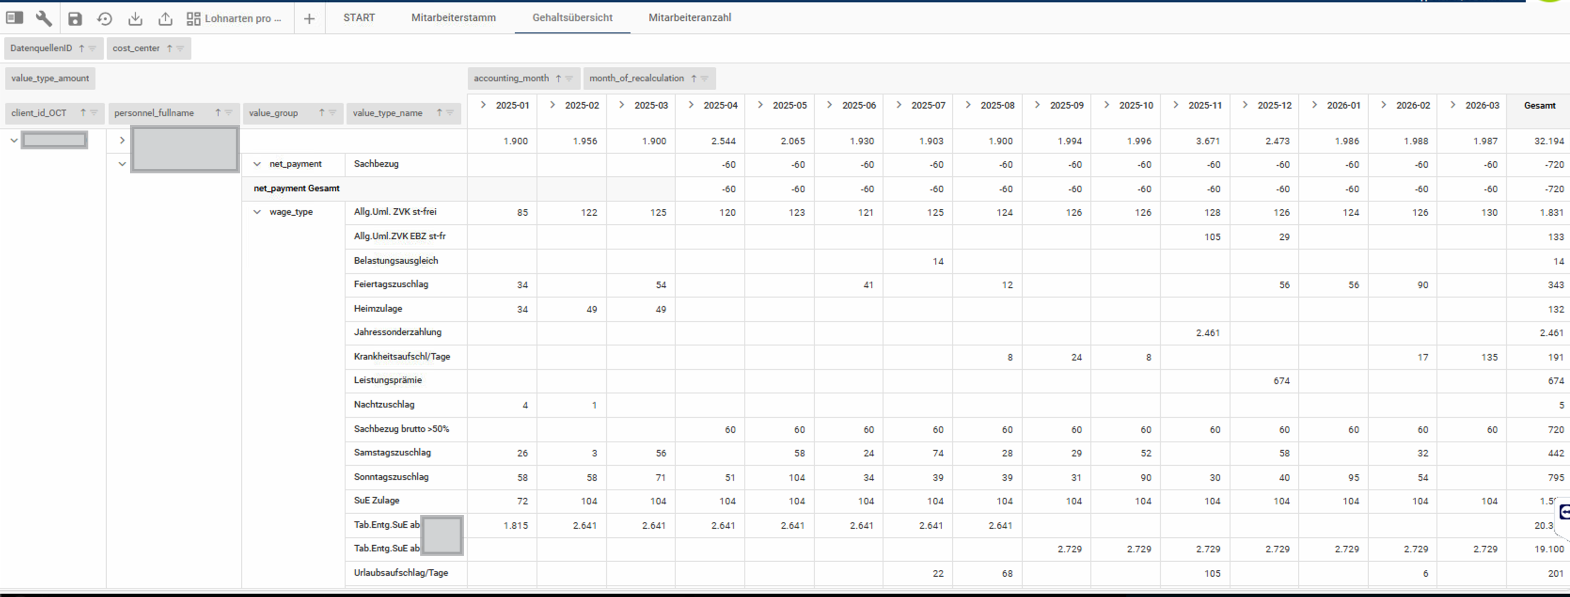Select the Jahressonderzahlung row label

397,332
